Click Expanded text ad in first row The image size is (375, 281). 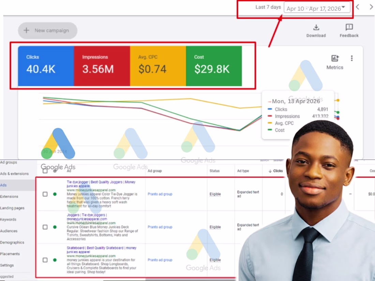248,194
